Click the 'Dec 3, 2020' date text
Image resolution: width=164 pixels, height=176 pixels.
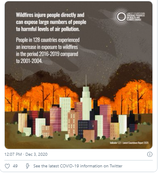37,154
